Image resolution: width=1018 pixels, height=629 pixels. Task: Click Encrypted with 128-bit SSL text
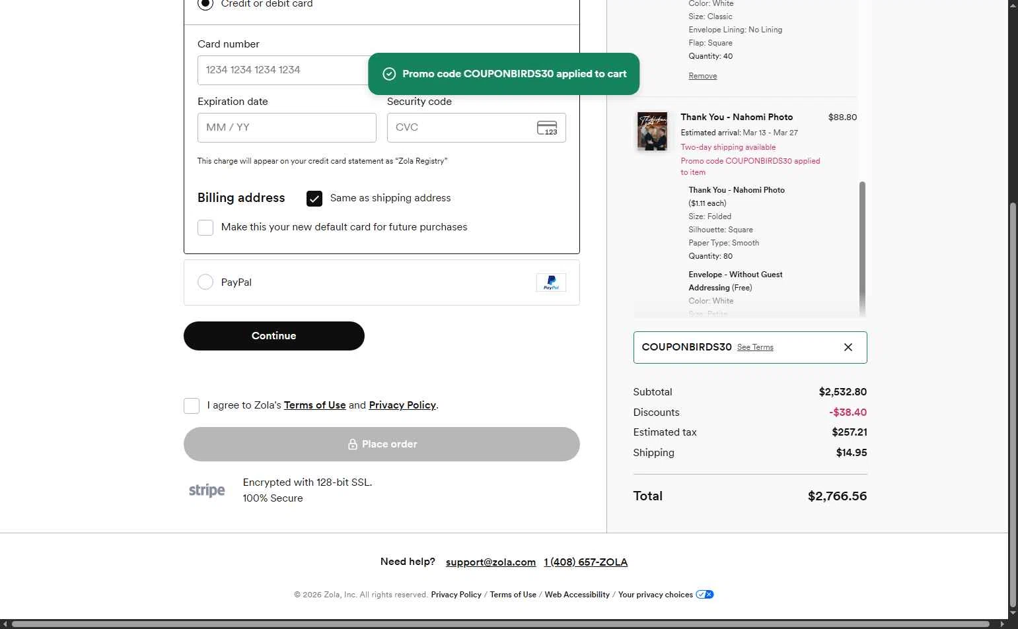point(307,482)
